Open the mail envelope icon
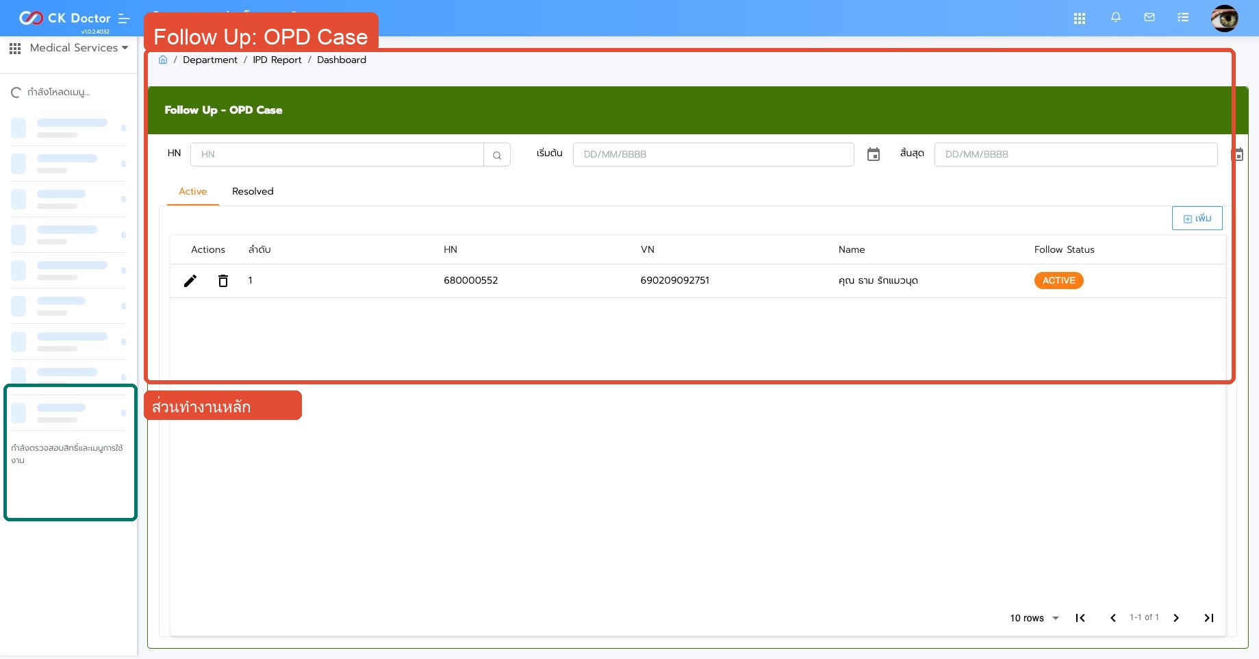Screen dimensions: 1259x659 (x=1149, y=18)
